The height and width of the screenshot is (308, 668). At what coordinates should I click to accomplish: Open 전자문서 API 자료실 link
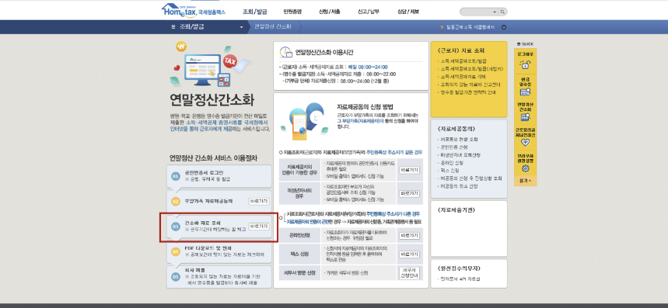(460, 279)
